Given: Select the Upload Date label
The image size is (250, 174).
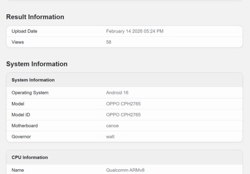Looking at the screenshot, I should [24, 31].
